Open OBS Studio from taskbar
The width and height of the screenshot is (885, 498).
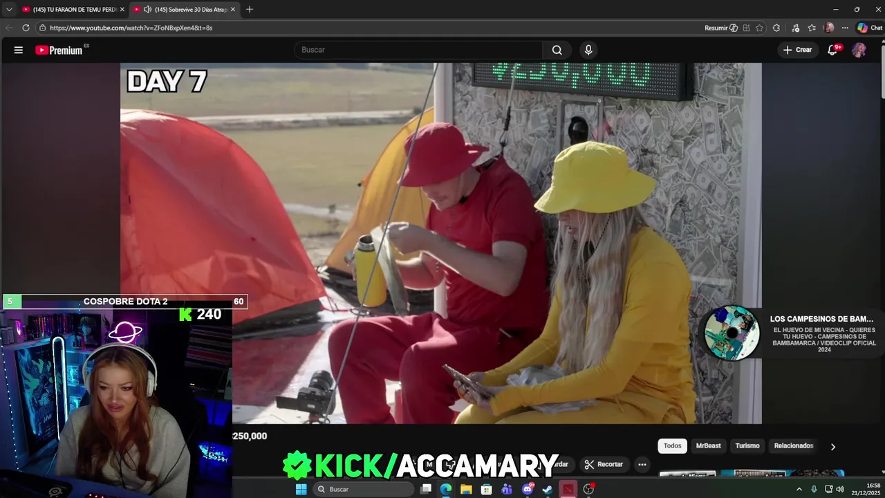click(x=588, y=489)
